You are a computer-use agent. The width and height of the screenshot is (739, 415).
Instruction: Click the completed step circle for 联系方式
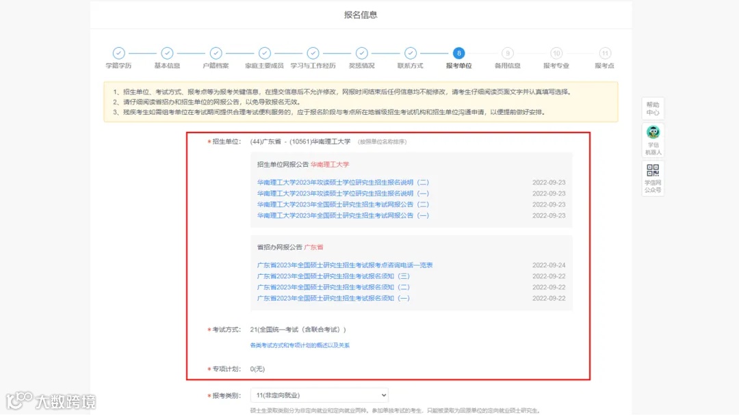point(411,53)
